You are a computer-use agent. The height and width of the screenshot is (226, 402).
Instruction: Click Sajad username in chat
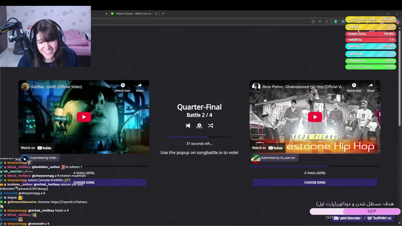(x=12, y=198)
